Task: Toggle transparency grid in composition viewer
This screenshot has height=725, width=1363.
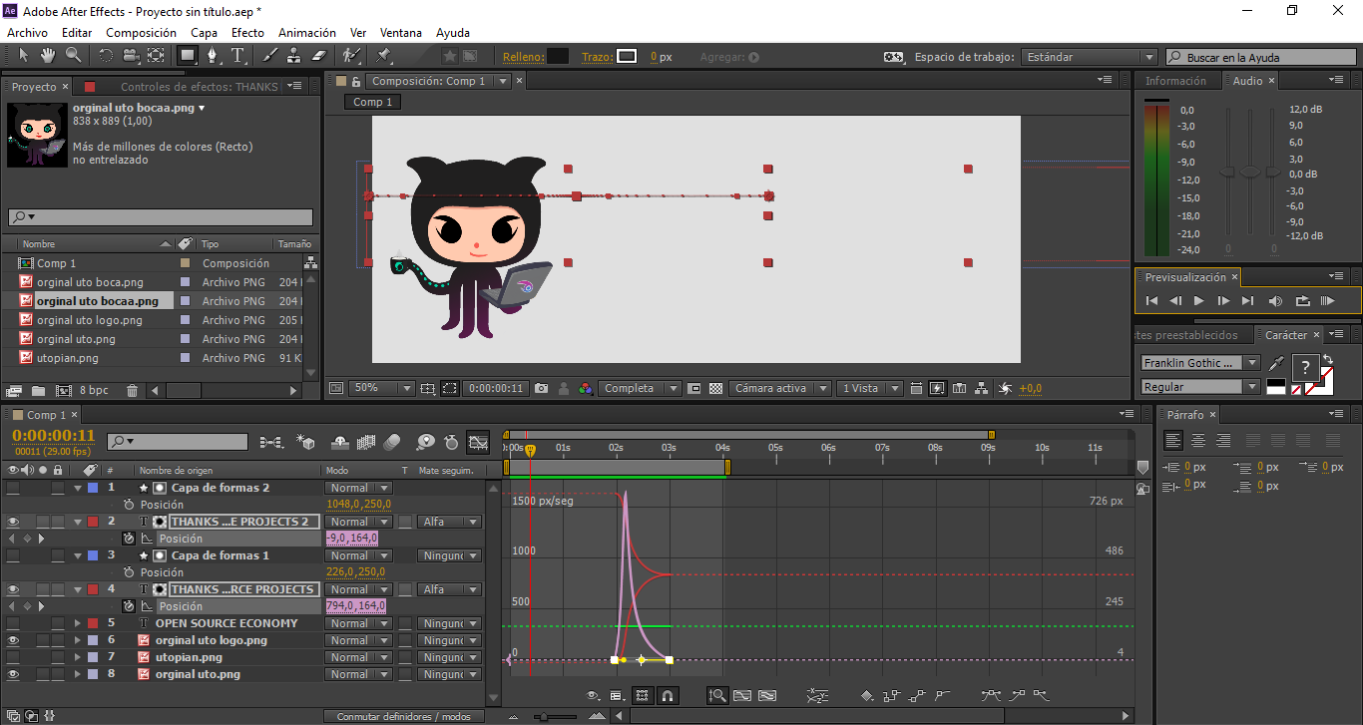Action: 715,388
